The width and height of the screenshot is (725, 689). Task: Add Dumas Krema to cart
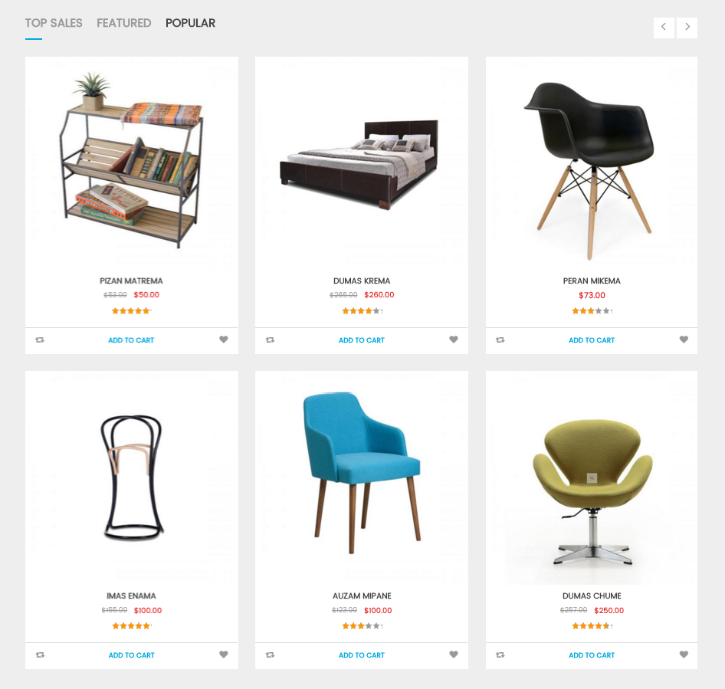(x=362, y=340)
